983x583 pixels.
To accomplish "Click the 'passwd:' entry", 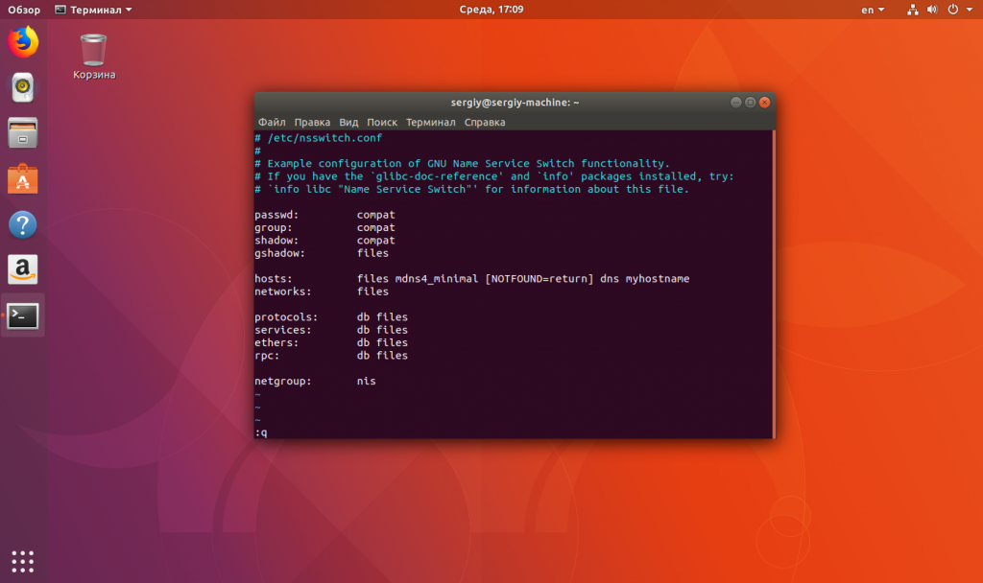I will pyautogui.click(x=276, y=215).
